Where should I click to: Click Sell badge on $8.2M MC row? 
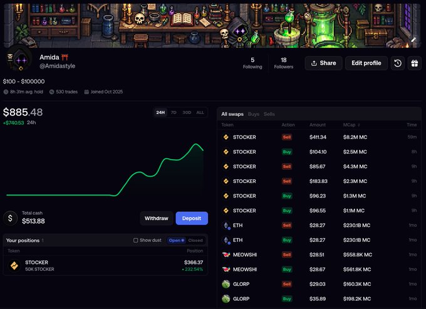point(287,137)
